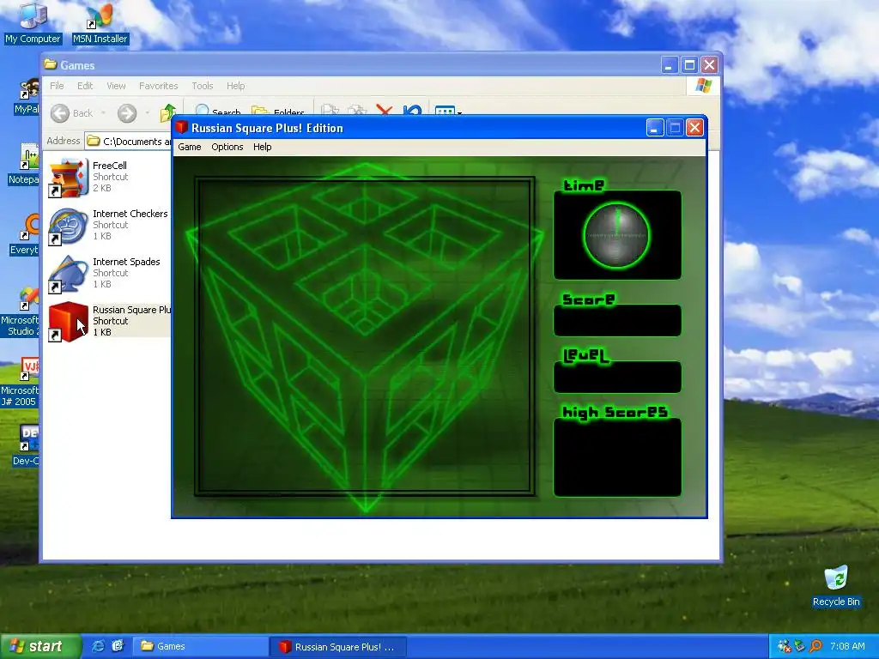Click the Search button in Games toolbar
This screenshot has height=659, width=879.
[x=217, y=111]
